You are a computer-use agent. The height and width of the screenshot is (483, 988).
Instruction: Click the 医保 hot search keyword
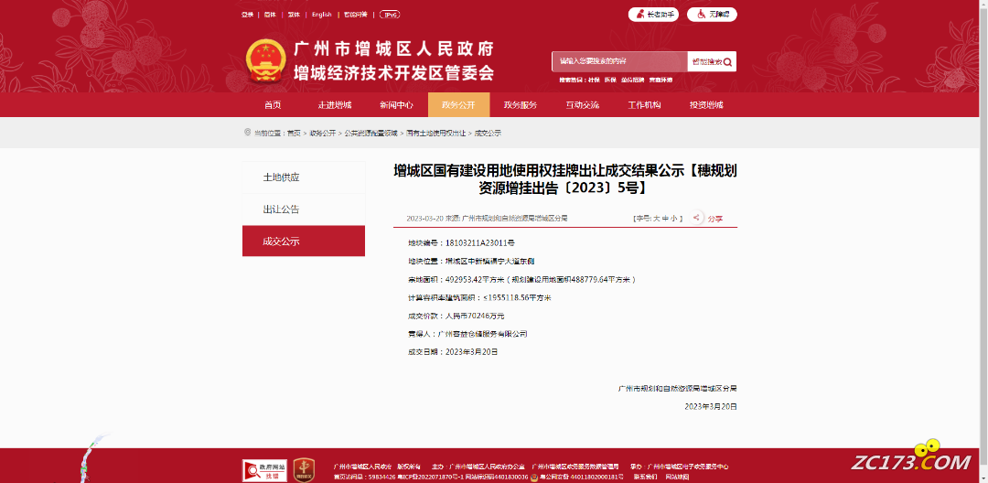pyautogui.click(x=609, y=80)
